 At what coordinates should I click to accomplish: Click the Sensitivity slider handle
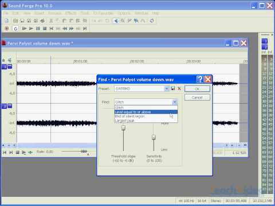point(154,137)
